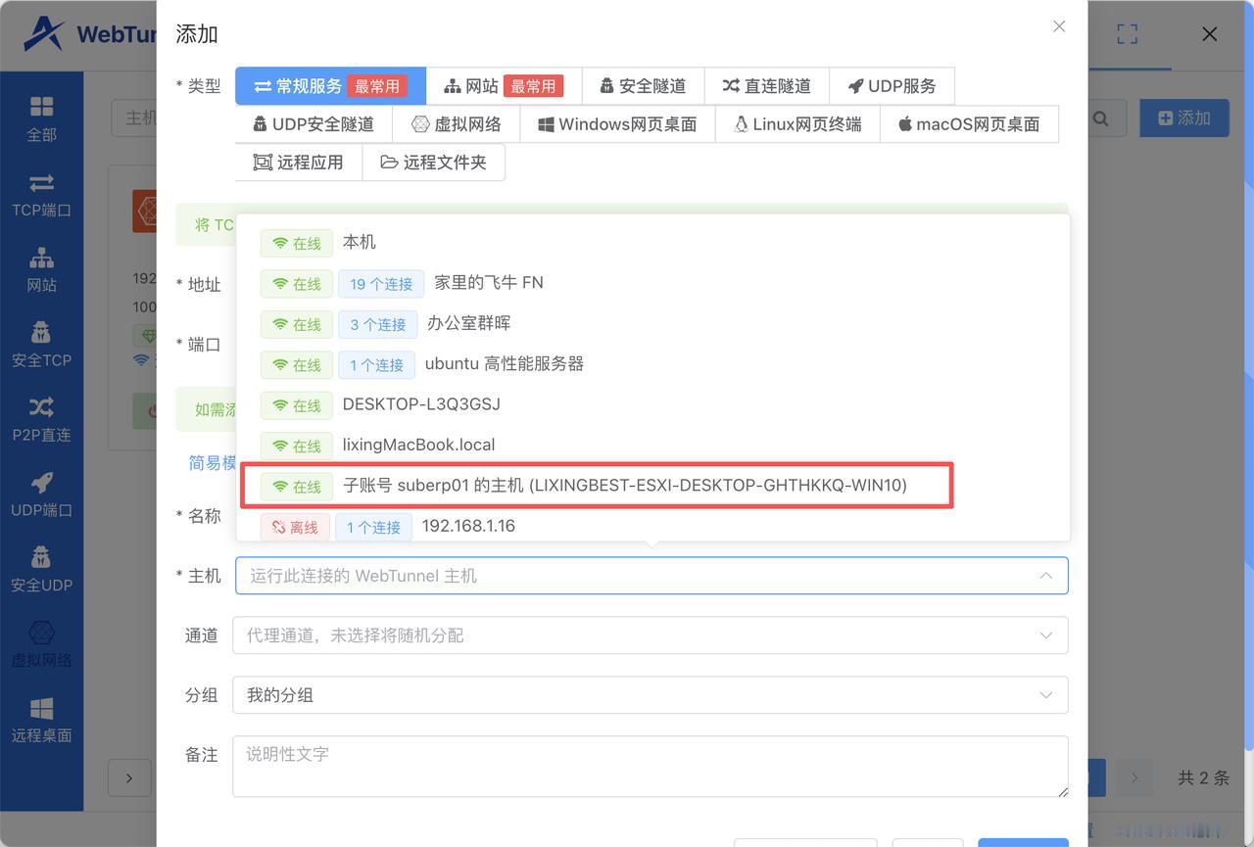Expand the sidebar with the bottom arrow button
Screen dimensions: 1254x847
click(129, 778)
